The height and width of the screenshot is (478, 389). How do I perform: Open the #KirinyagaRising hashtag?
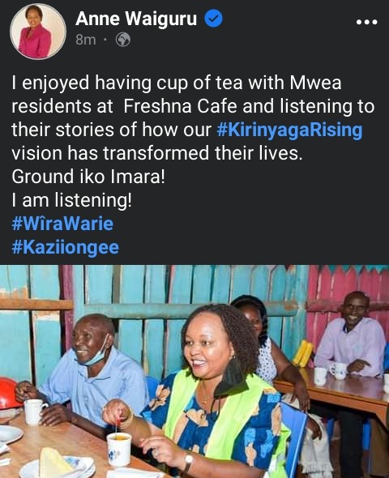coord(289,130)
